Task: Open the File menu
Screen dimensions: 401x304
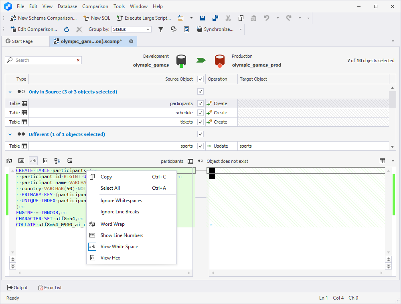Action: (x=20, y=6)
